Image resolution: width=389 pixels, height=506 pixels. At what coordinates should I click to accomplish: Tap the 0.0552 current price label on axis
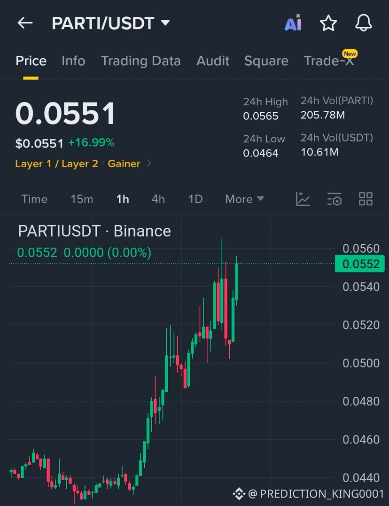tap(359, 264)
